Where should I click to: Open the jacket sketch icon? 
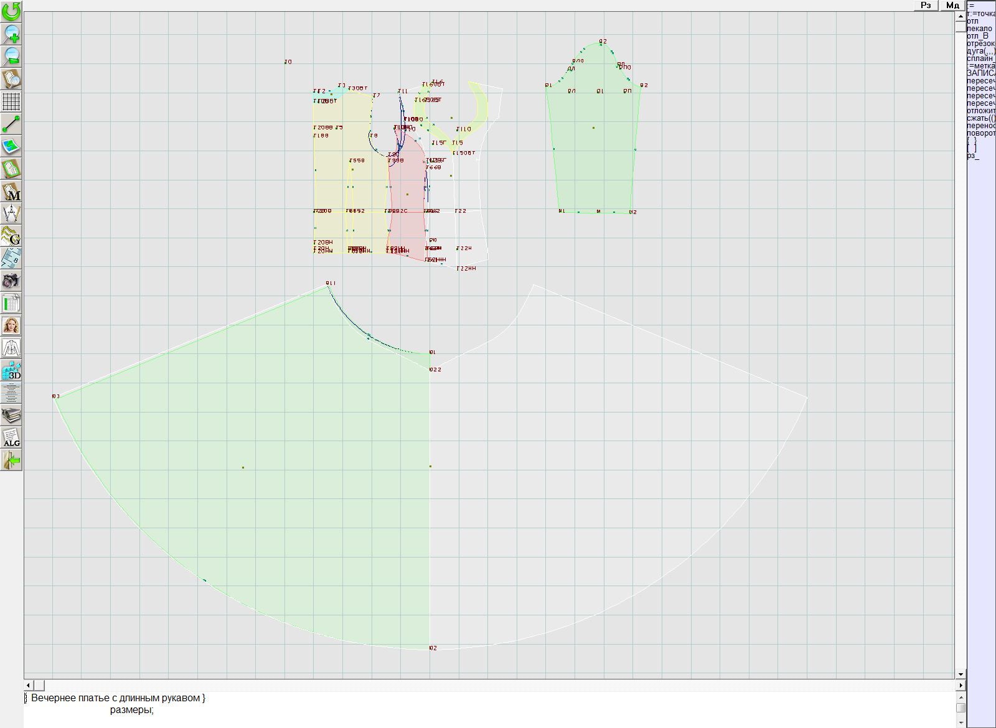point(11,348)
